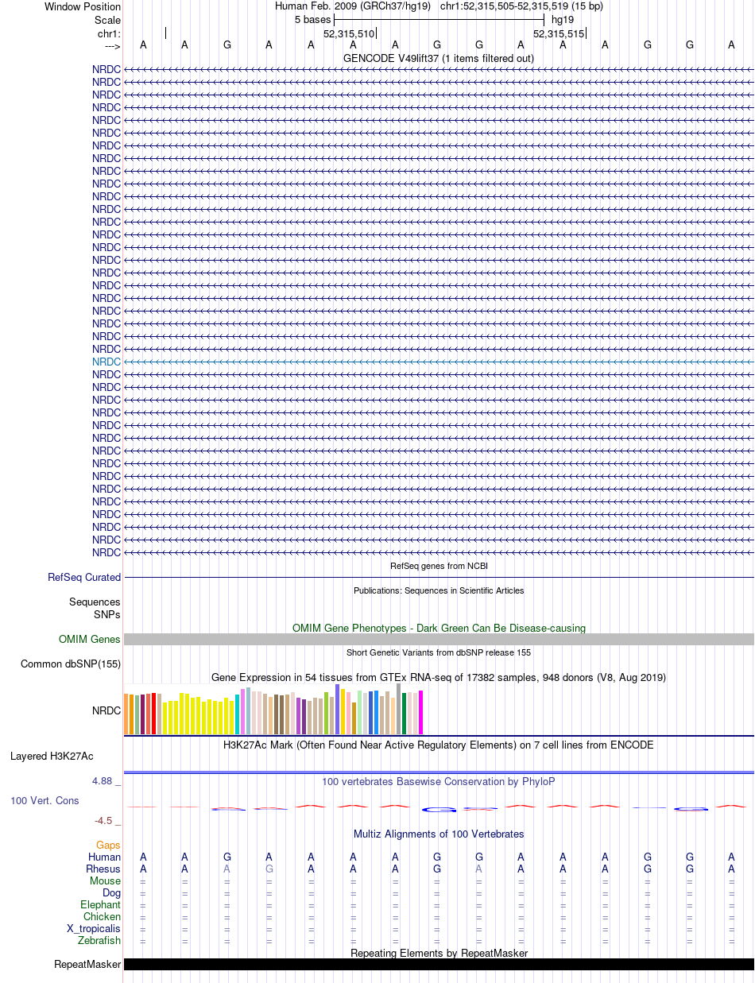The height and width of the screenshot is (983, 755).
Task: Click the 'chr1:' ruler label
Action: tap(110, 33)
